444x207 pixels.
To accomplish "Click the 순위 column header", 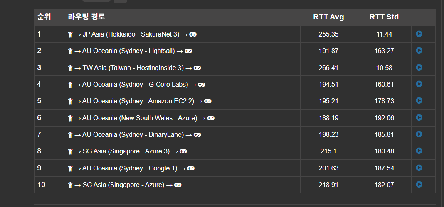I will pyautogui.click(x=44, y=17).
